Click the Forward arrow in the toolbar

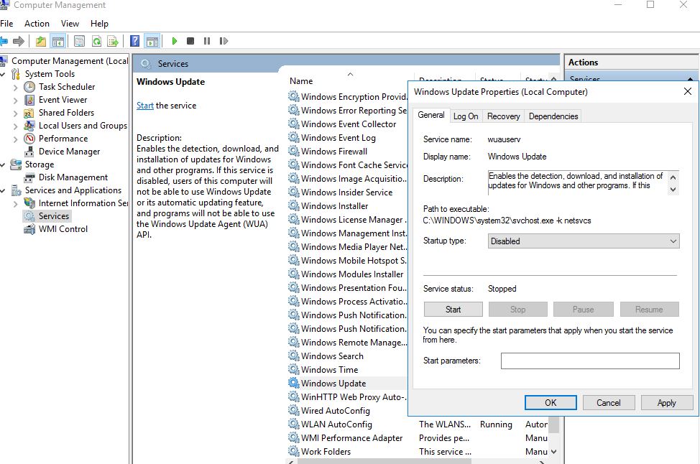pyautogui.click(x=19, y=42)
